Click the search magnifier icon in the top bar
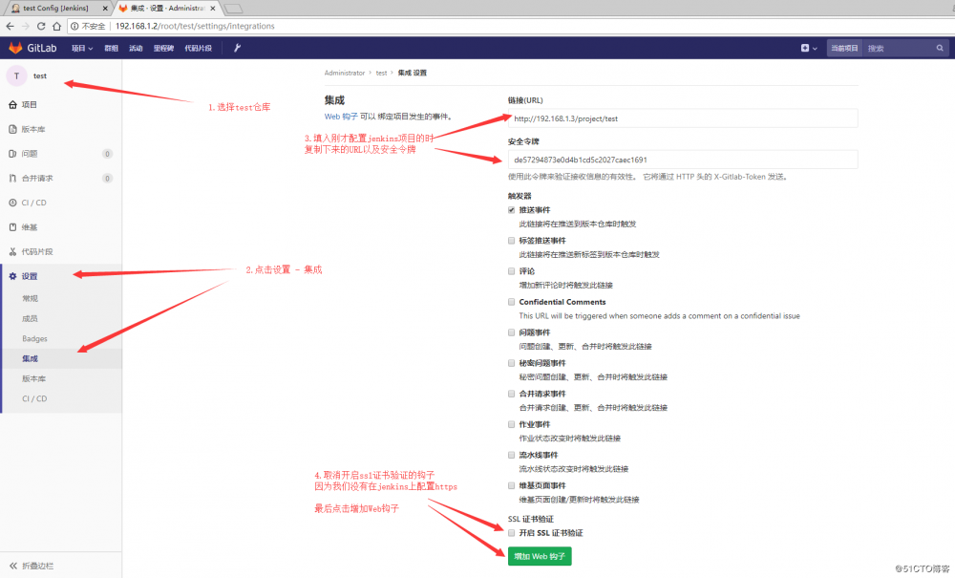 939,47
